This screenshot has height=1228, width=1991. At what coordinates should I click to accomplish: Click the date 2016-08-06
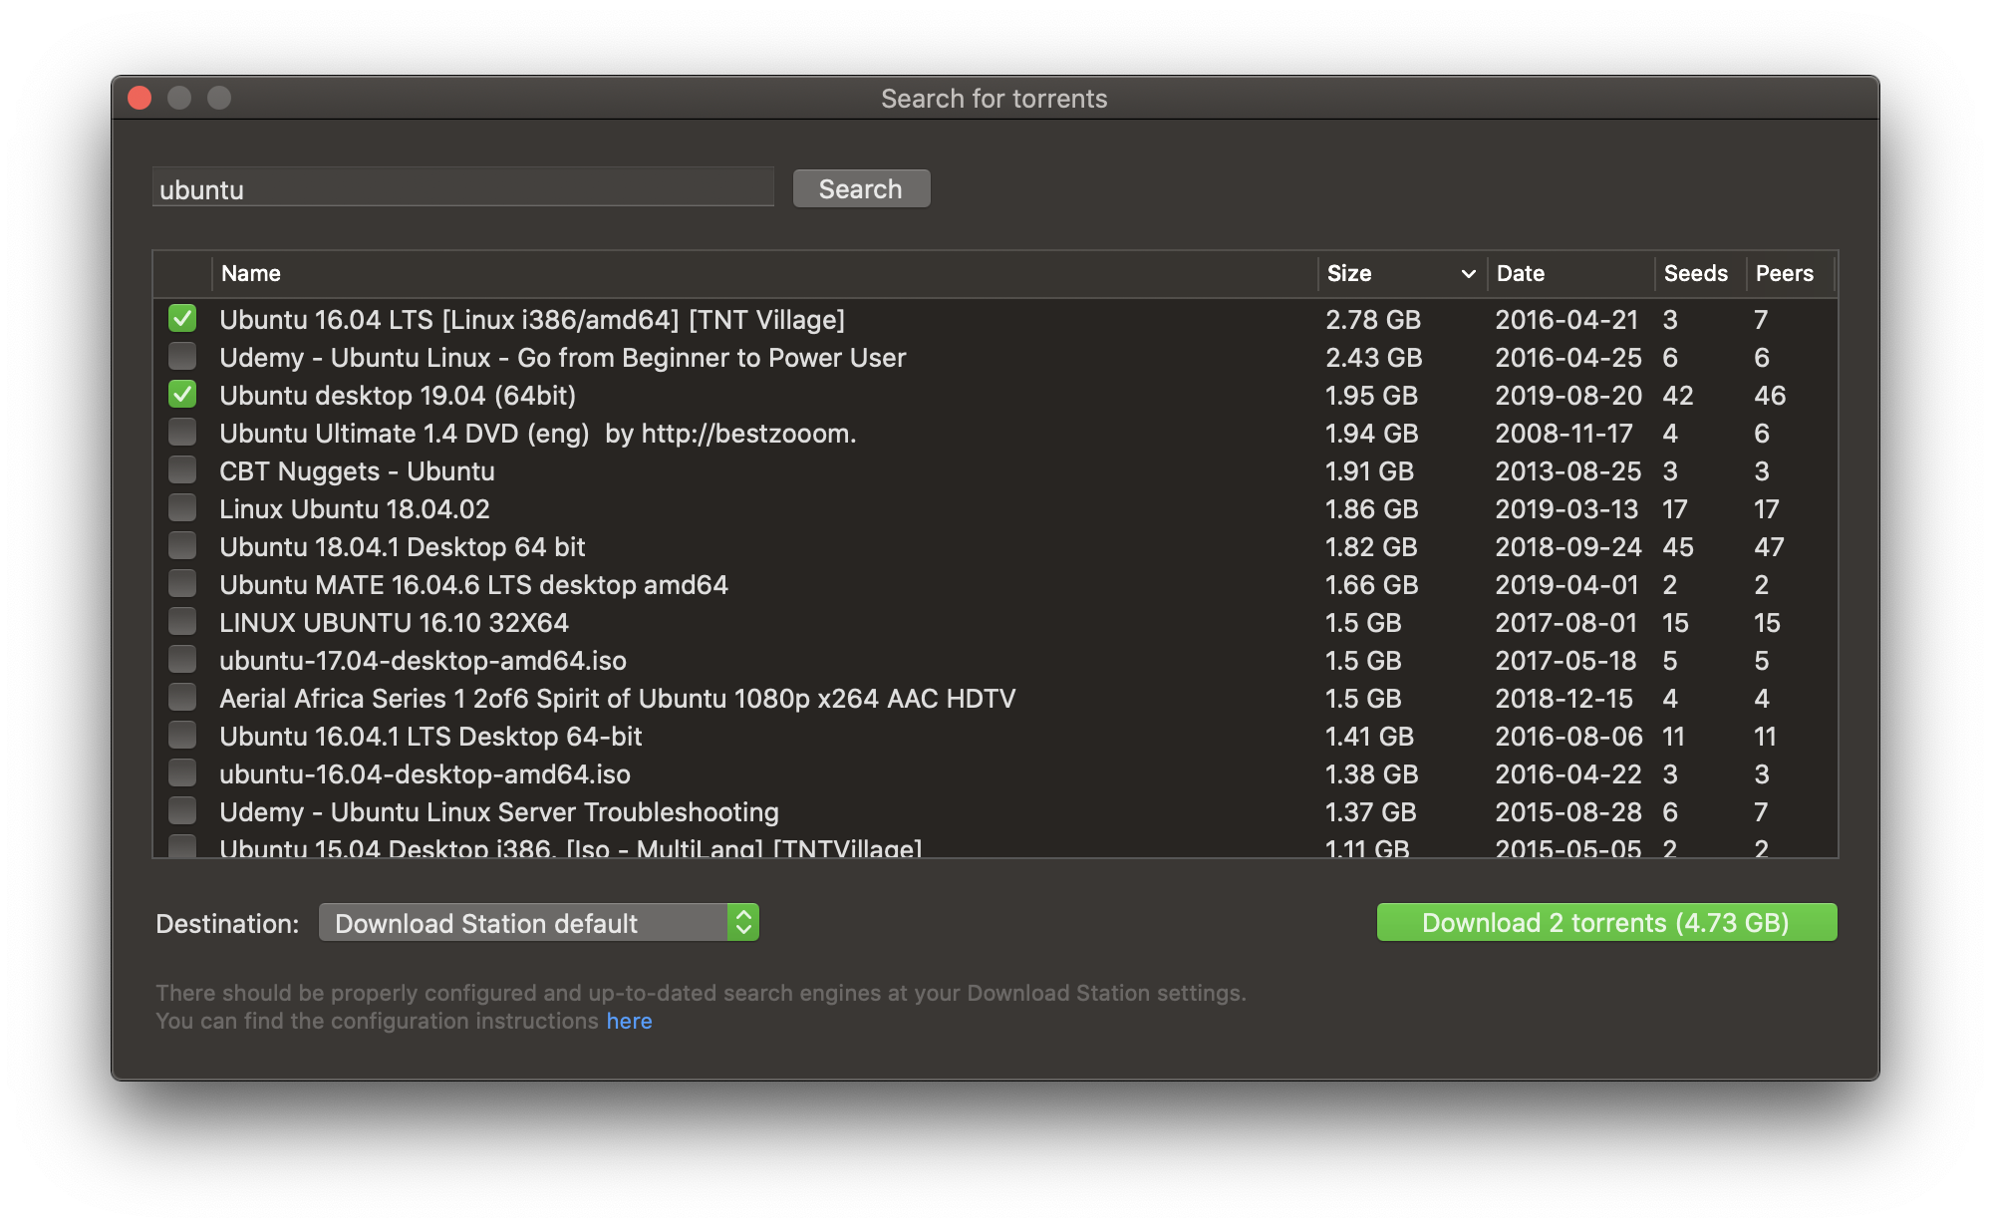pos(1568,737)
